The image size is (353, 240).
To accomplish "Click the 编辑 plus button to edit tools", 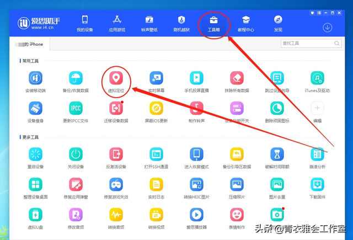I will [317, 108].
